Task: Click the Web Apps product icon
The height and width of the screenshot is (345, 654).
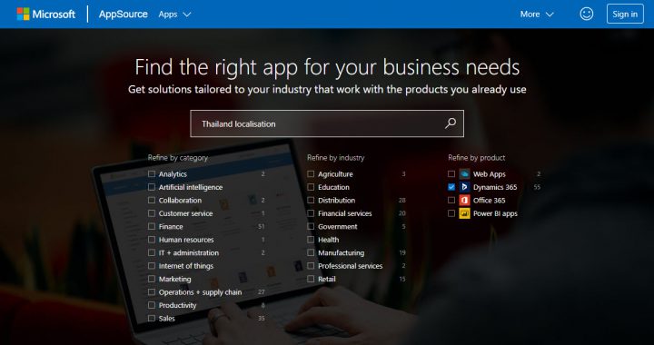Action: pos(465,174)
